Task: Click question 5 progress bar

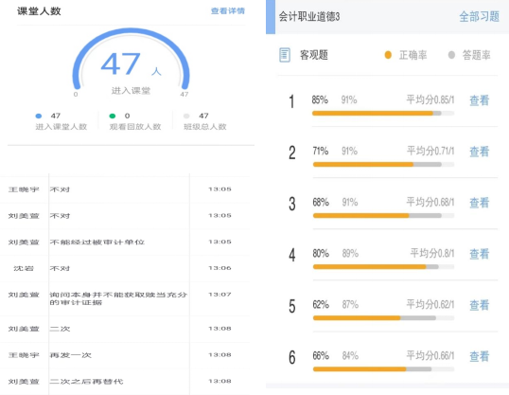Action: (383, 318)
